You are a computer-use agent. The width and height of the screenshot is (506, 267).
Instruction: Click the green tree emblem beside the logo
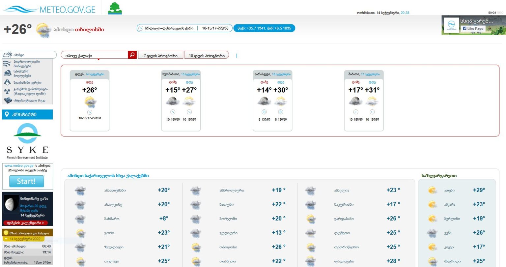[x=114, y=7]
